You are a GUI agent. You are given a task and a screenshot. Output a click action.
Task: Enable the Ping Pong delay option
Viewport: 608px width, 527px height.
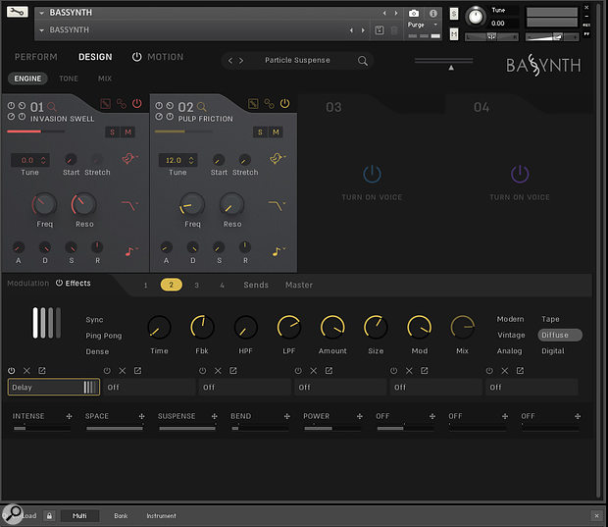[x=104, y=336]
